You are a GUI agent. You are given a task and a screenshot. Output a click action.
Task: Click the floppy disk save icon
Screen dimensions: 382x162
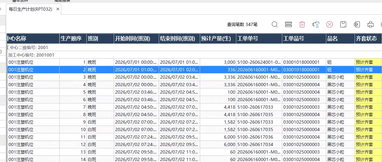[343, 24]
